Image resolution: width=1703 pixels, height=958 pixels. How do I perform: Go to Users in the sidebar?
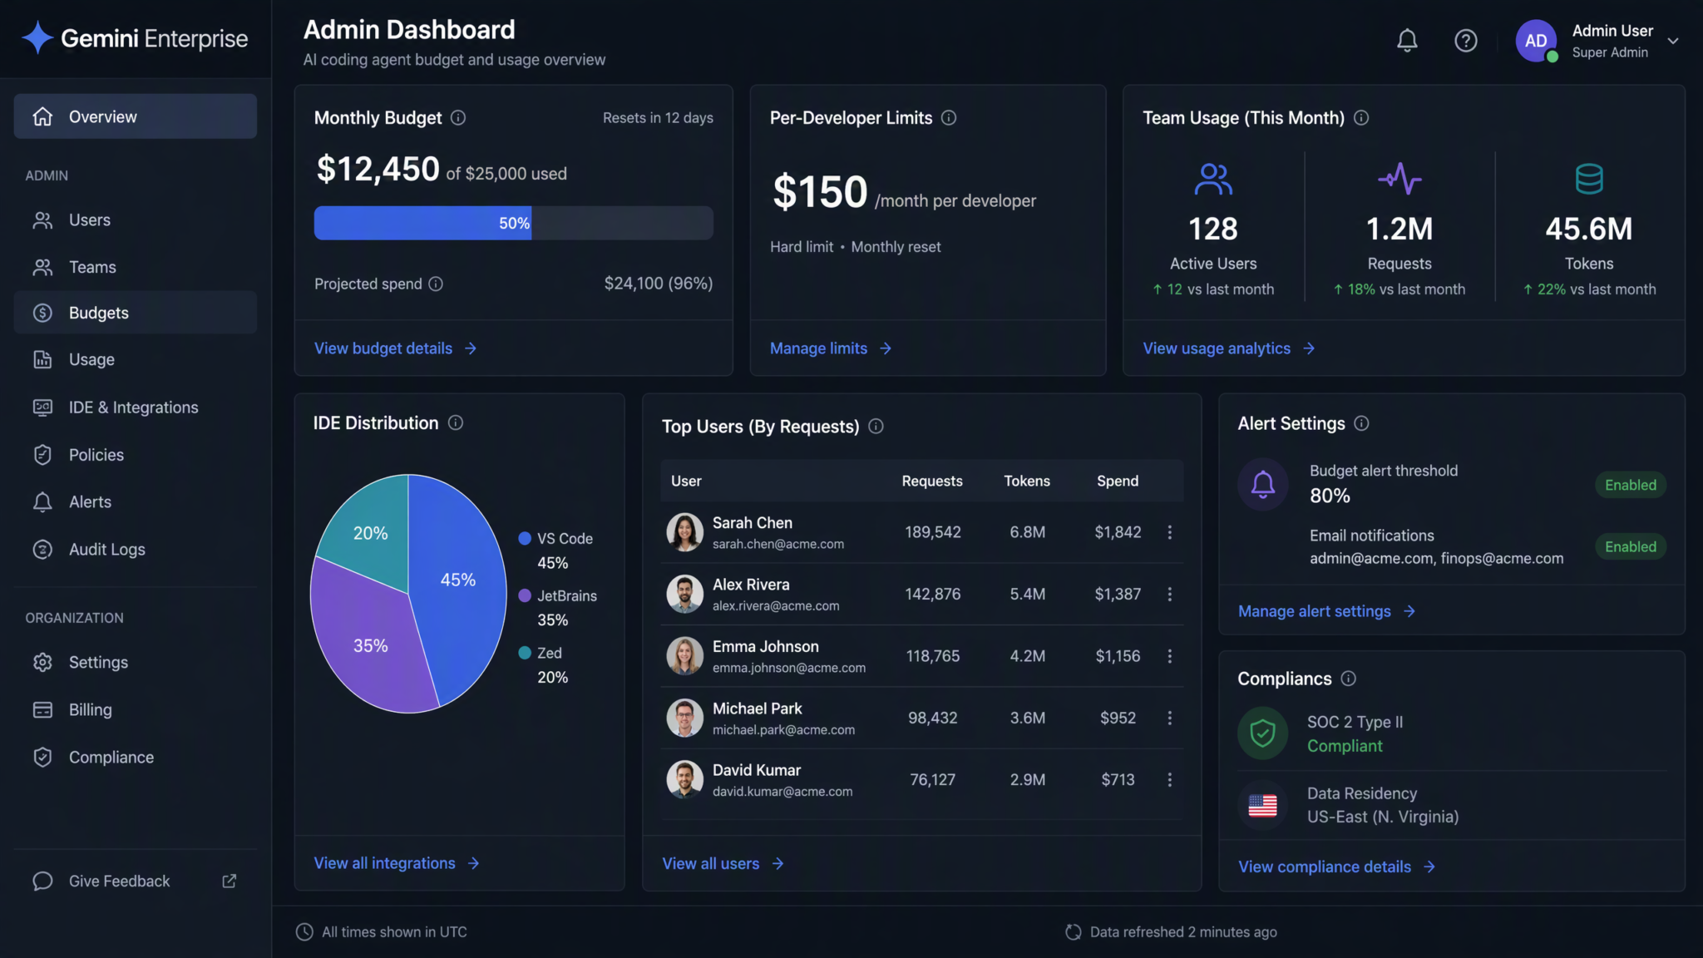pos(135,220)
